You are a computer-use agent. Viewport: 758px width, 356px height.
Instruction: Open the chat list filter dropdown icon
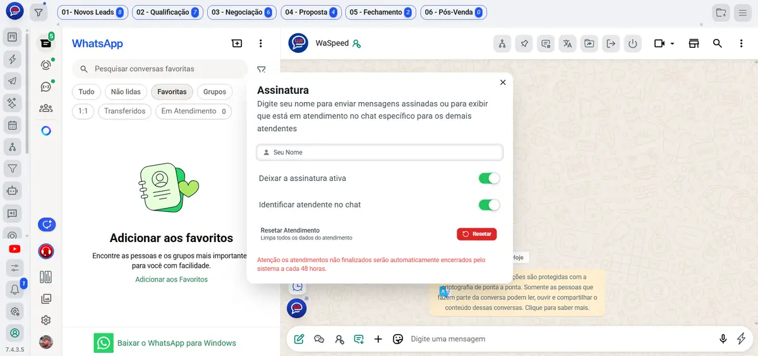[262, 69]
